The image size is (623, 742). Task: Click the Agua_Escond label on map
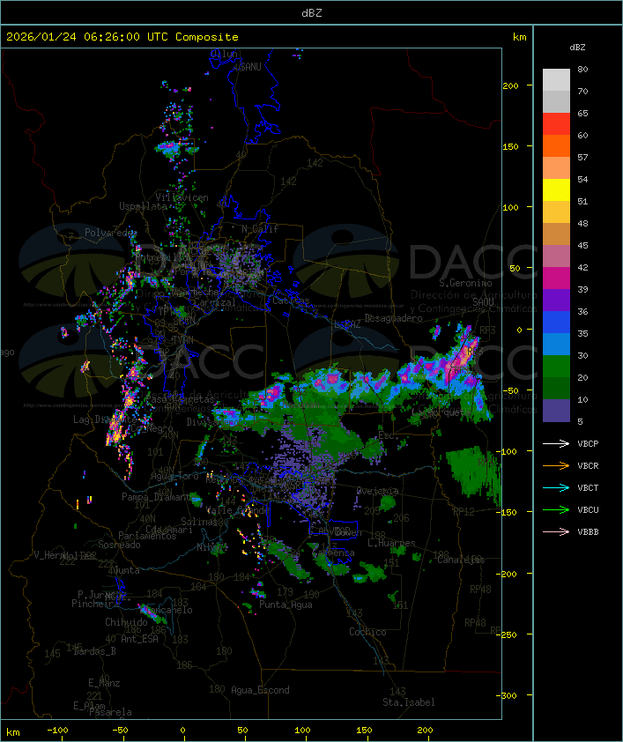click(x=260, y=690)
